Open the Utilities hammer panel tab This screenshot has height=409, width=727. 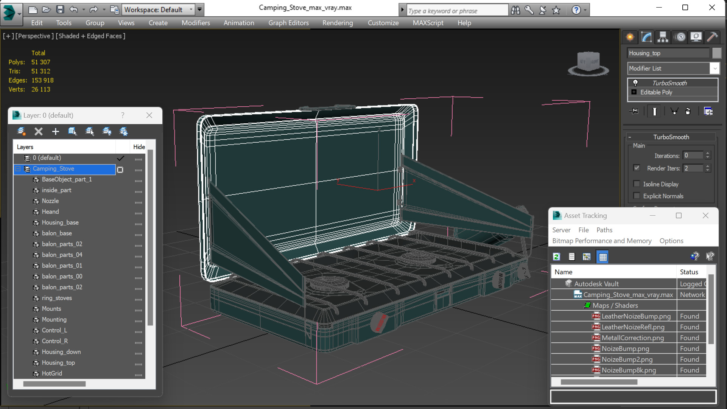712,37
